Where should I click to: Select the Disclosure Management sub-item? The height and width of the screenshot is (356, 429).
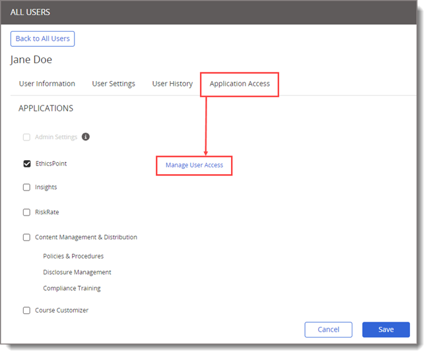(x=77, y=272)
